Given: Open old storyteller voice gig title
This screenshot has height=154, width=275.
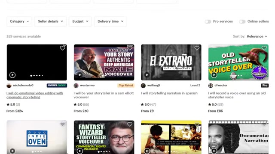Looking at the screenshot, I should click(x=237, y=95).
